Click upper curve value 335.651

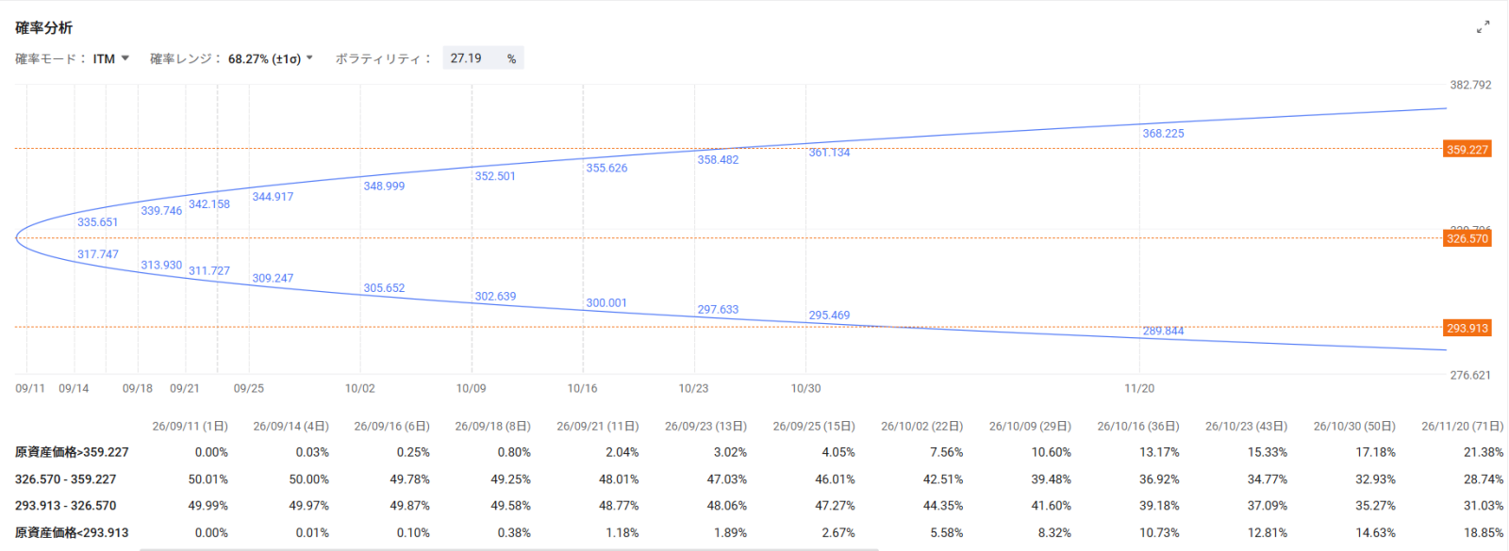[98, 222]
